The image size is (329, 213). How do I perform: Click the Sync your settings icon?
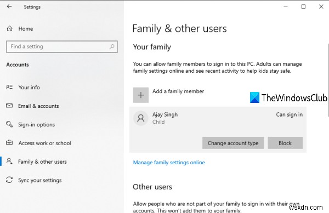click(9, 180)
